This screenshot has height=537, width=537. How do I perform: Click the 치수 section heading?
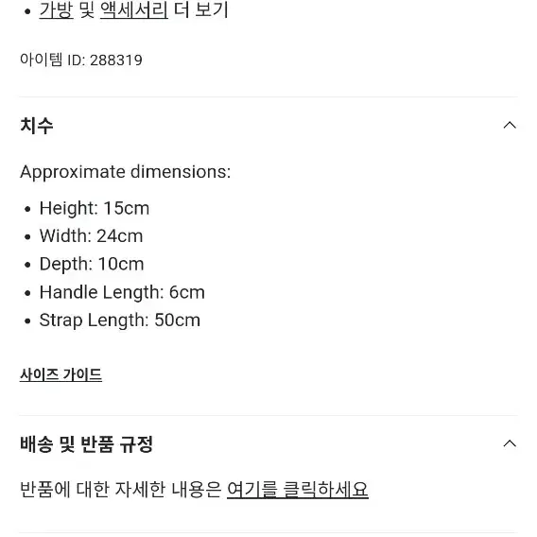point(37,126)
